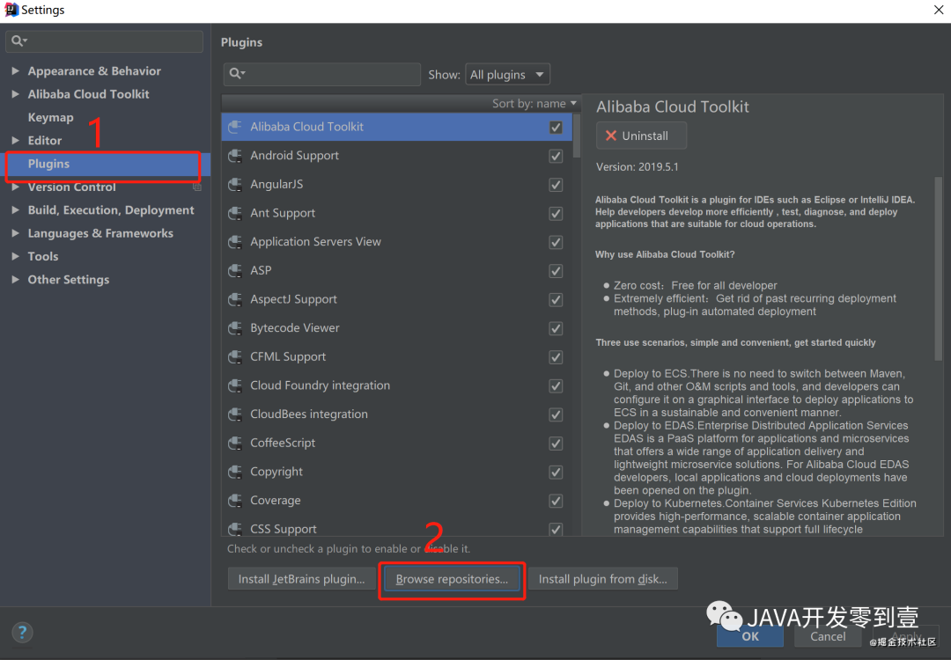Screen dimensions: 951x660
Task: Click the Android Support plugin icon
Action: tap(235, 156)
